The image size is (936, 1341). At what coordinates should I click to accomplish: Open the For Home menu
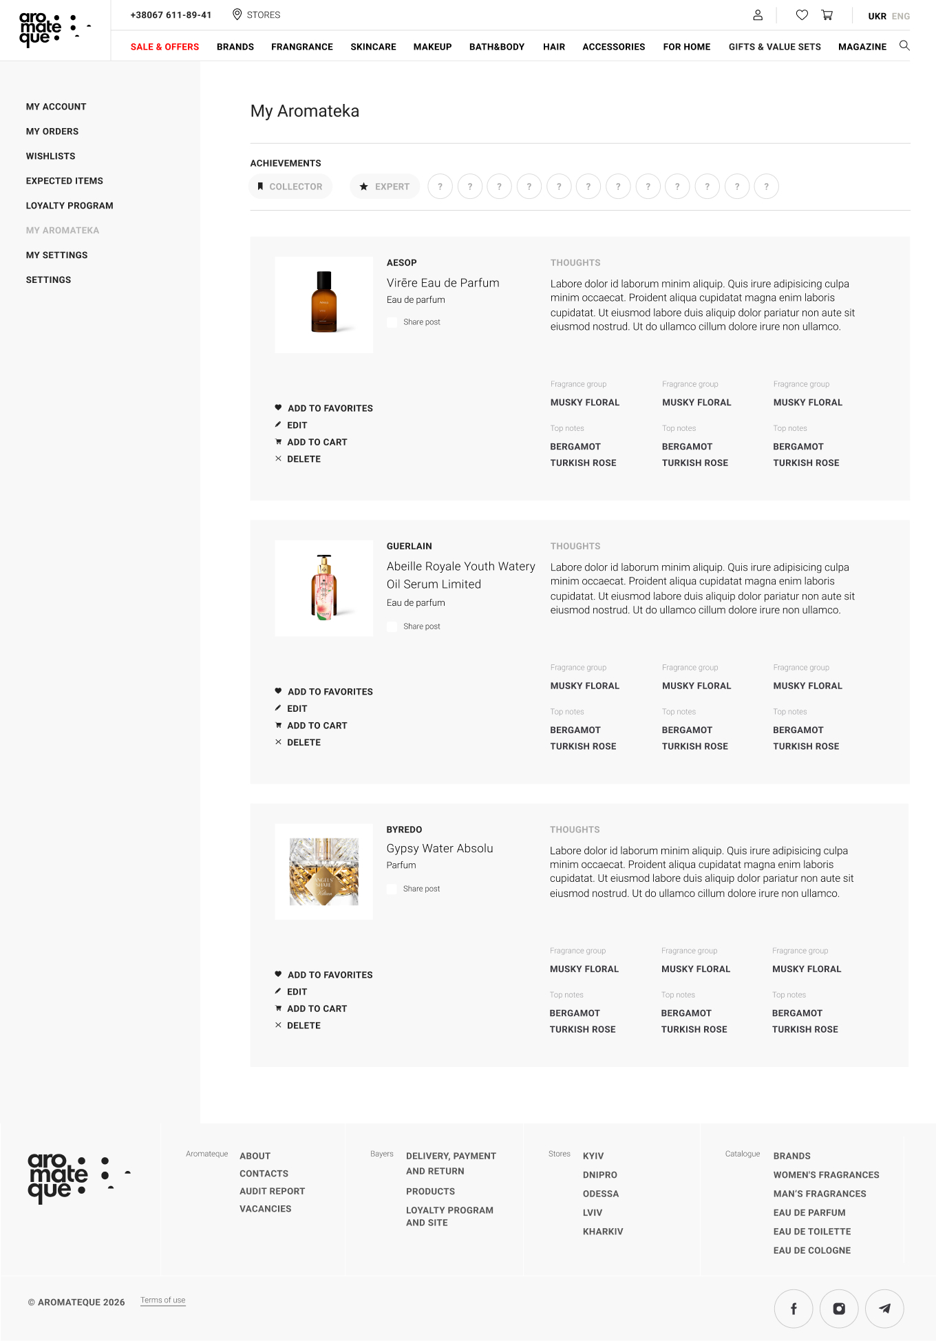[x=687, y=47]
